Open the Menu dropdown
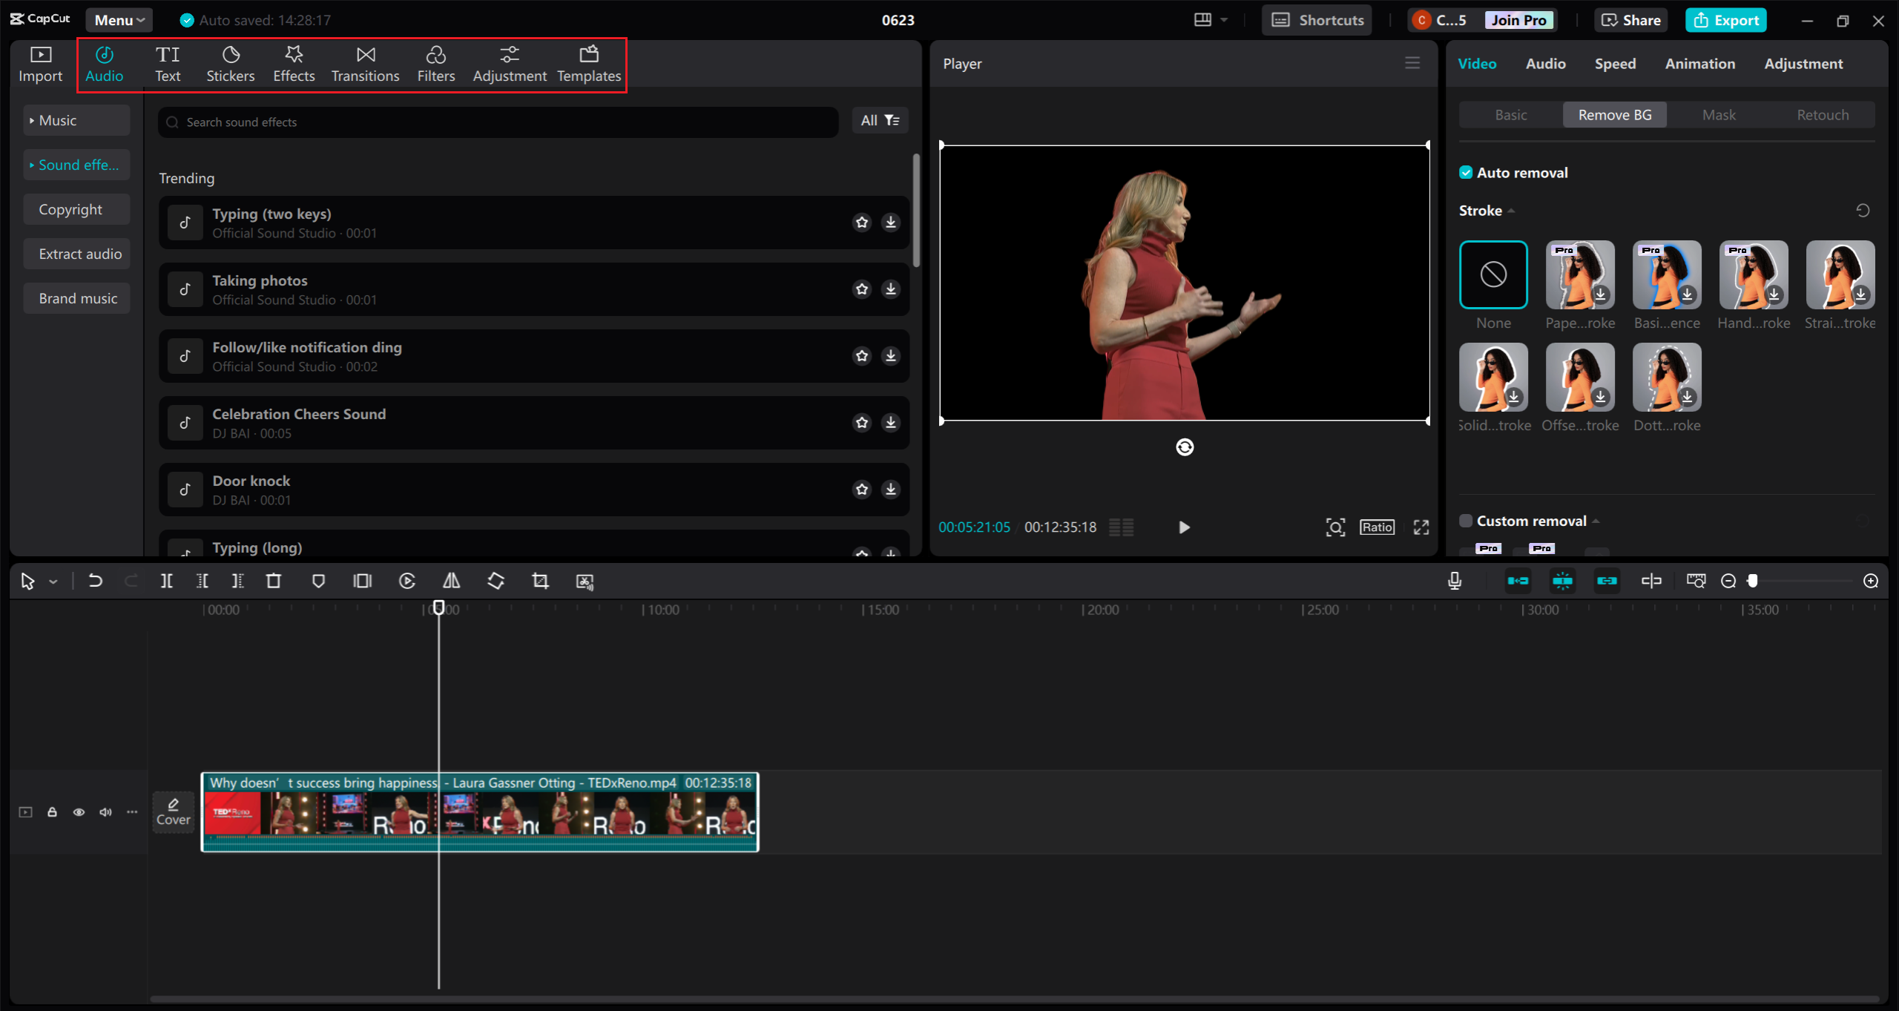The image size is (1899, 1011). coord(119,20)
